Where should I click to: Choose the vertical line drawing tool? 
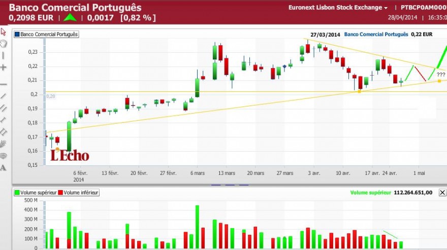tap(3, 55)
